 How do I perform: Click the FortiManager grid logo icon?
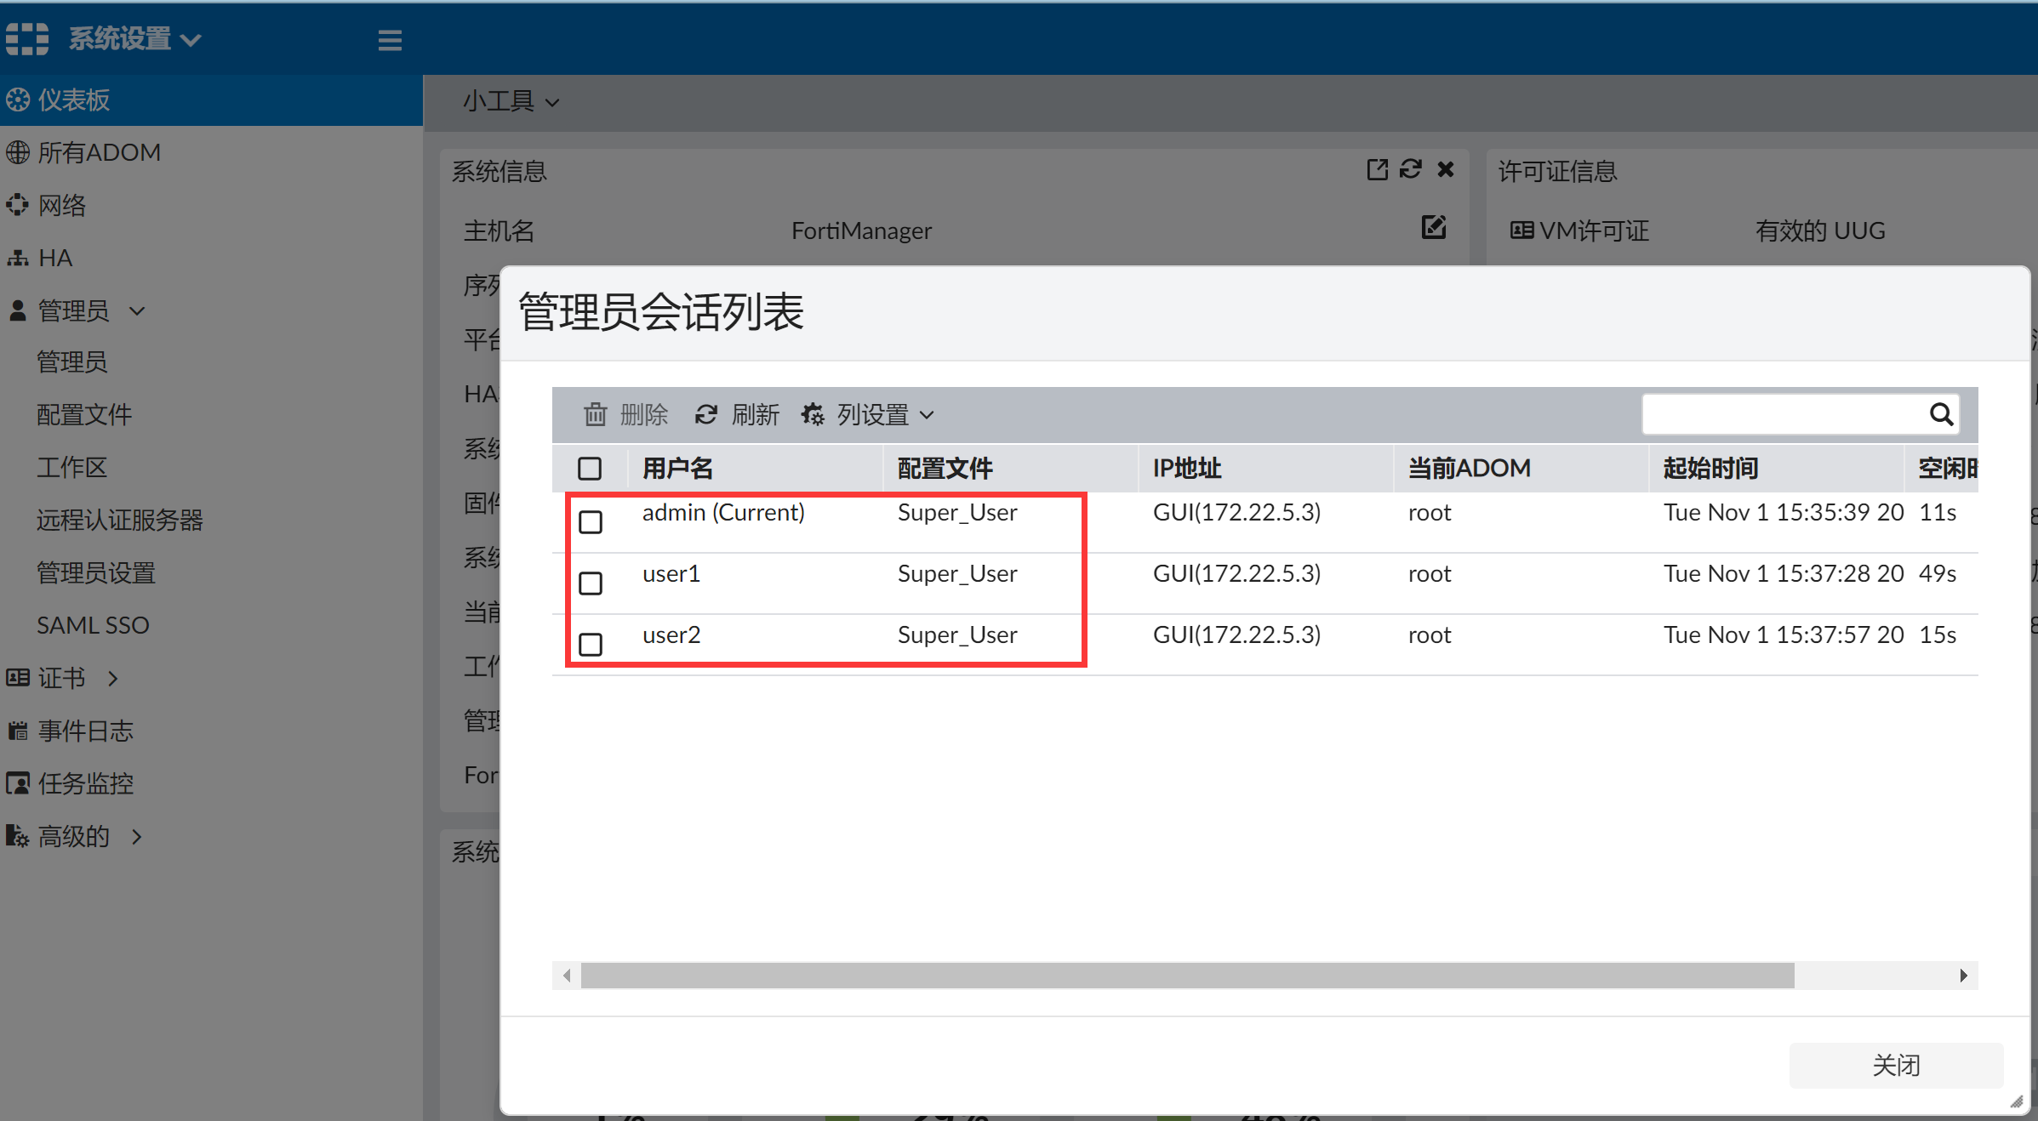(27, 38)
